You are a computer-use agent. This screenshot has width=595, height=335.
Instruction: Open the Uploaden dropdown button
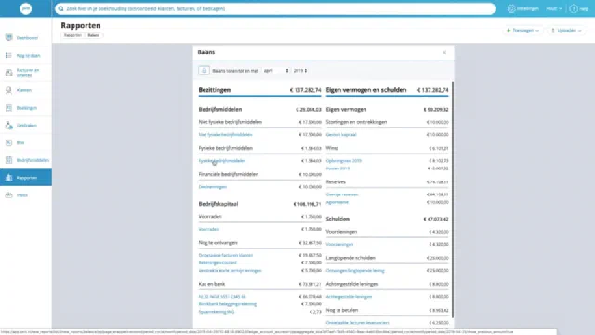tap(566, 31)
